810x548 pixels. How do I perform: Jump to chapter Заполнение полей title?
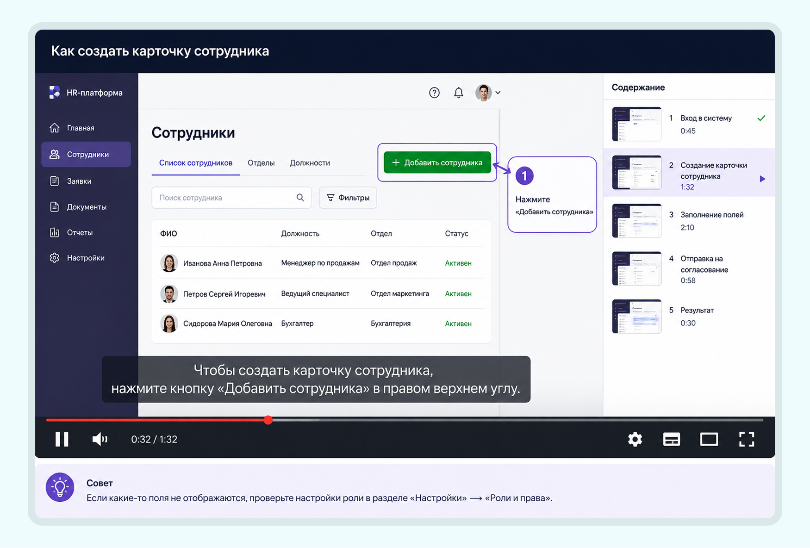(x=712, y=215)
